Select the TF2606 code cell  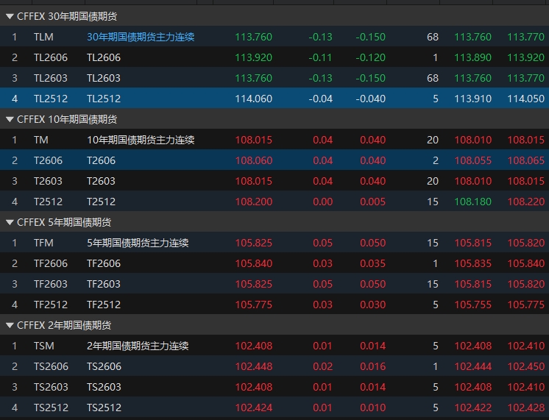(x=51, y=263)
